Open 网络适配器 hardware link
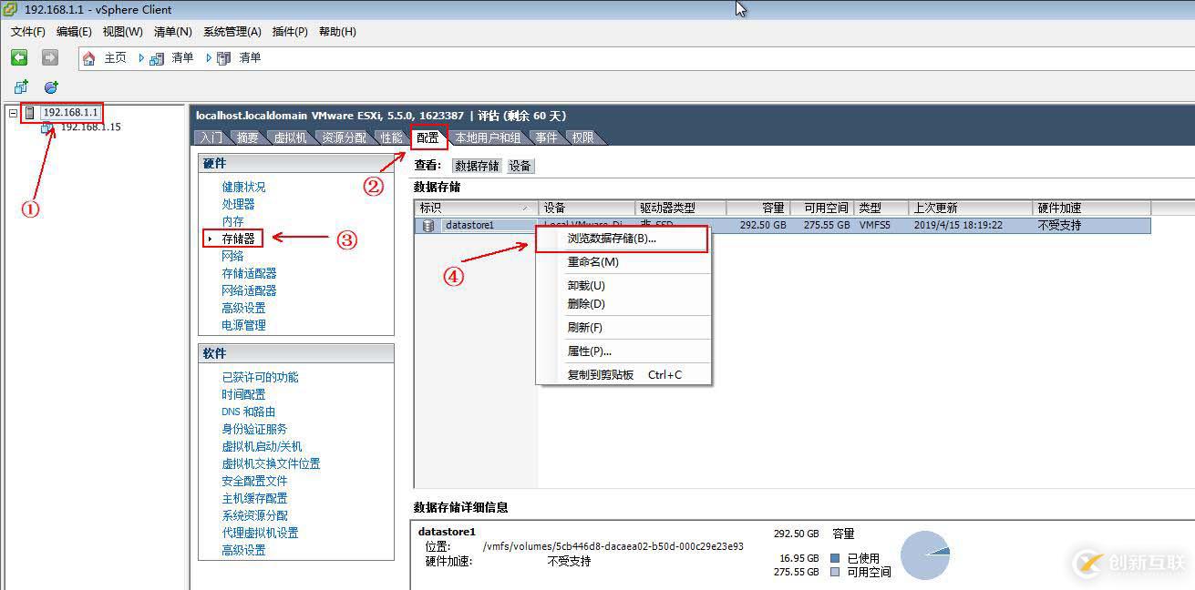 click(x=249, y=290)
